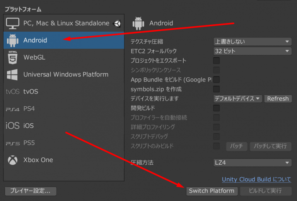Click the 開発ビルド label text
The height and width of the screenshot is (201, 297).
pyautogui.click(x=143, y=108)
